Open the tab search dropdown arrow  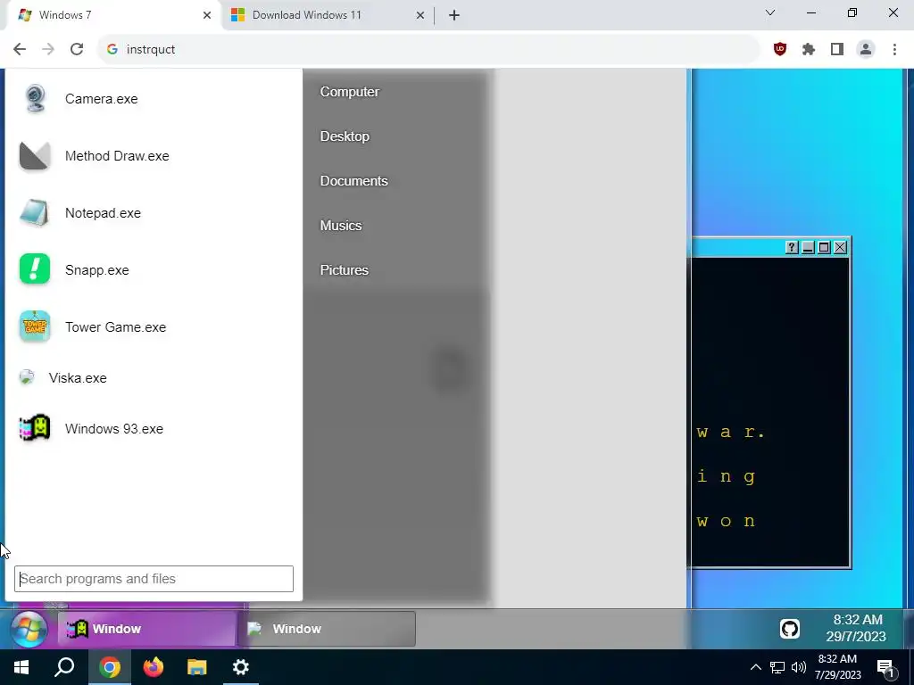(770, 12)
